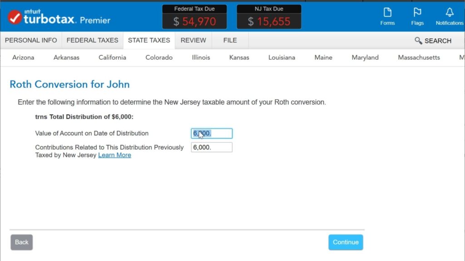Click the Value of Account input field
This screenshot has height=261, width=465.
click(212, 134)
